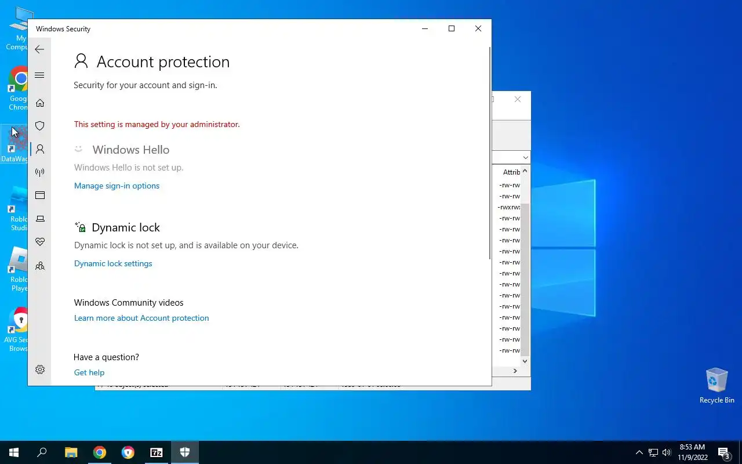Open the notification center icon
The height and width of the screenshot is (464, 742).
point(723,452)
